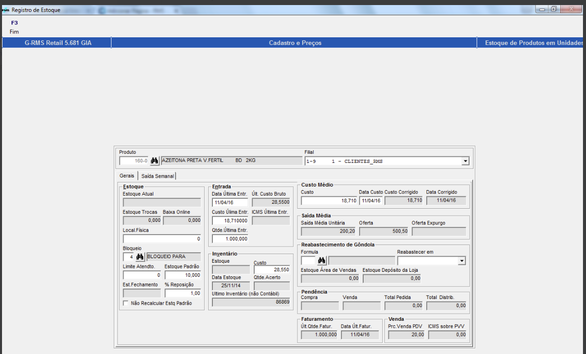This screenshot has width=586, height=354.
Task: Click Baixa Online value 0,000
Action: 182,220
